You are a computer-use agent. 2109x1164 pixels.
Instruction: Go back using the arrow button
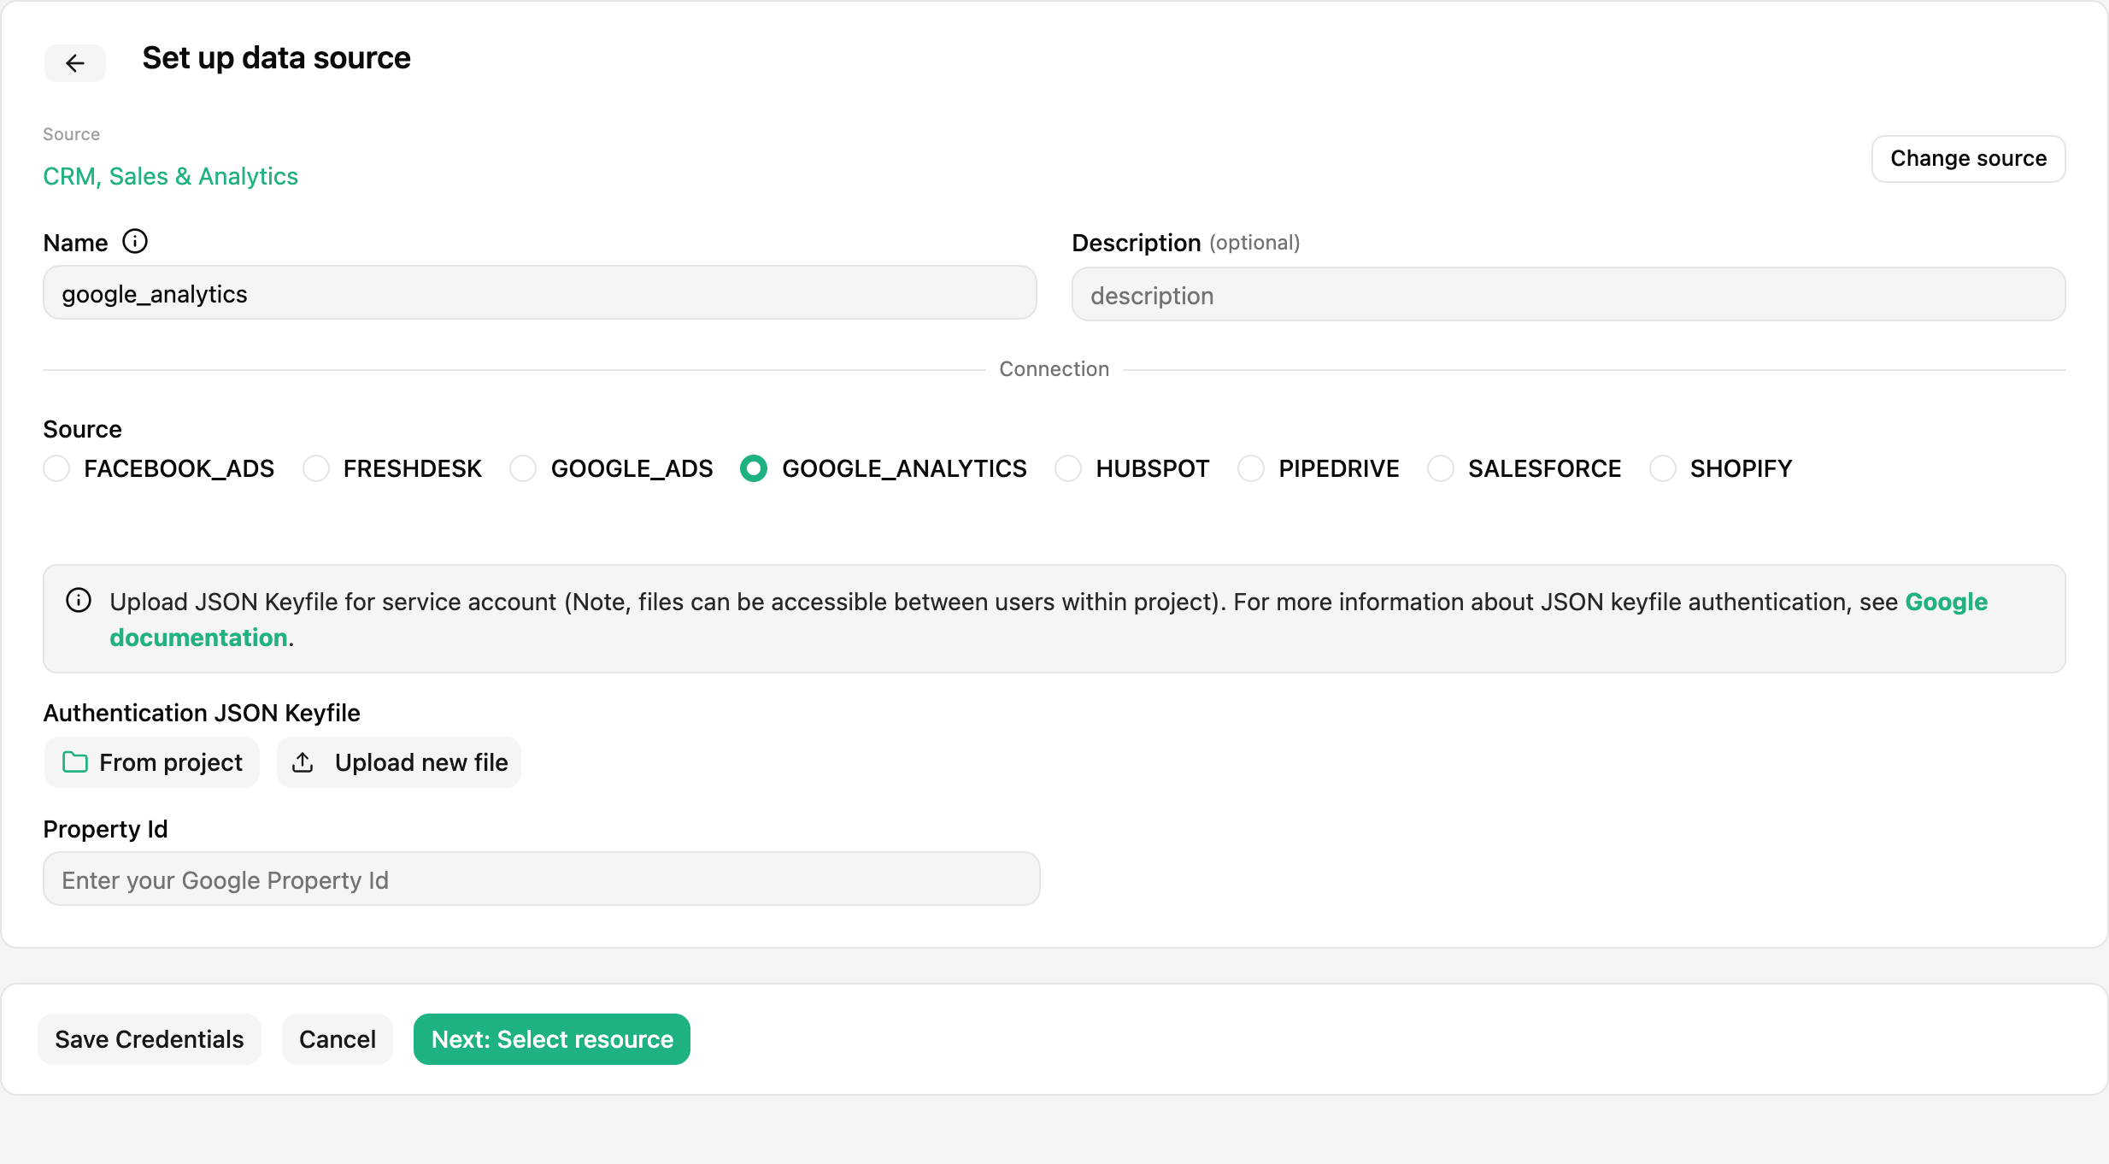click(x=75, y=63)
